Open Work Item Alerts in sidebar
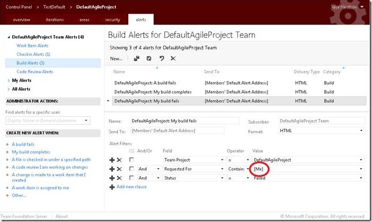The image size is (372, 222). [x=32, y=46]
